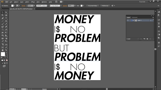Image resolution: width=161 pixels, height=90 pixels.
Task: Open the Symbols panel icon
Action: (x=159, y=26)
